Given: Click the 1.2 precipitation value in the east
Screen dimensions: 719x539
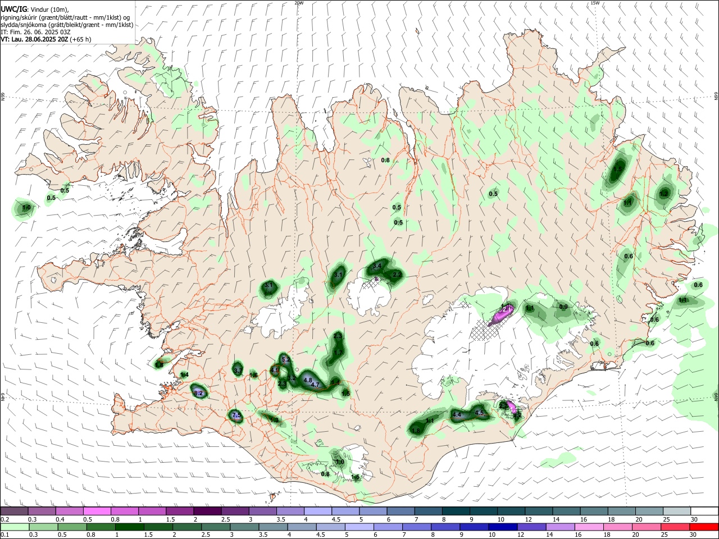Looking at the screenshot, I should (x=664, y=194).
